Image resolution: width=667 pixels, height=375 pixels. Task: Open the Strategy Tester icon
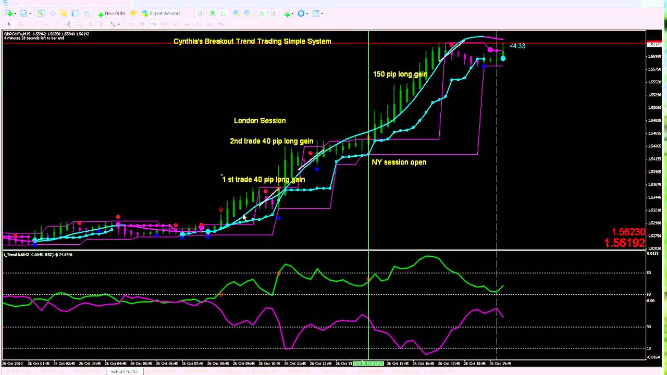click(x=87, y=14)
